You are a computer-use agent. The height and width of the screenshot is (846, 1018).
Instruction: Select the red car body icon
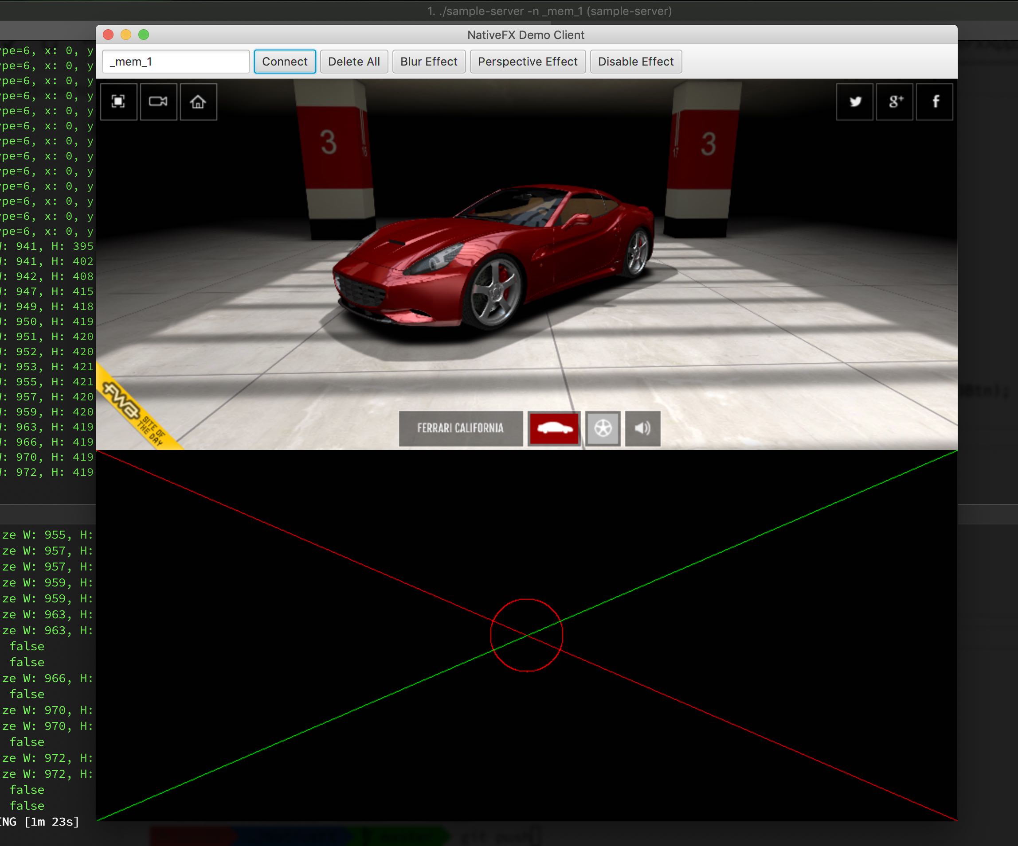pyautogui.click(x=554, y=429)
